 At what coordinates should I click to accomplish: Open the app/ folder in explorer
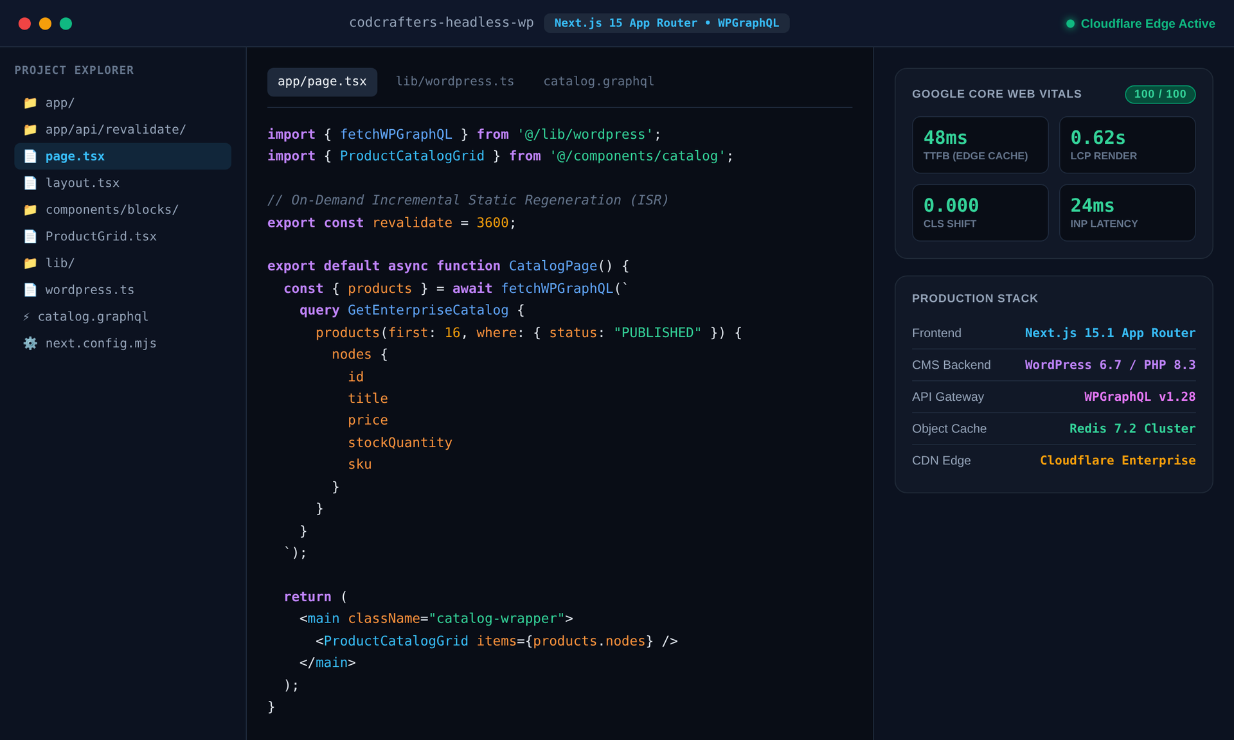[x=123, y=103]
